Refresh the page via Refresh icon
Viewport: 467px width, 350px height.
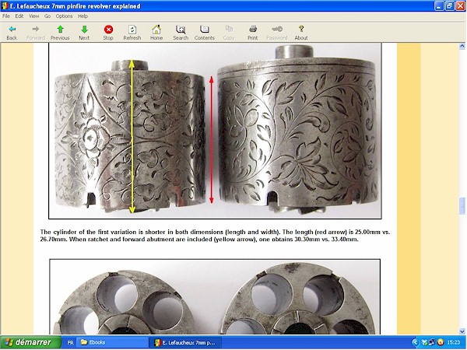point(132,30)
